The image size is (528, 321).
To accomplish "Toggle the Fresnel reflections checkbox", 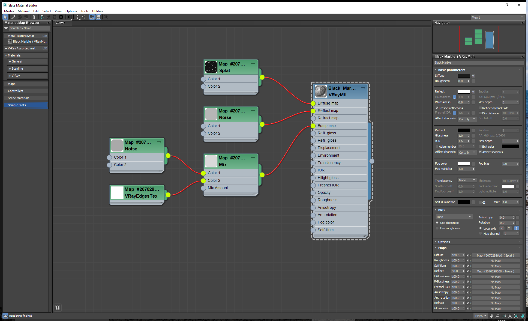I will click(x=437, y=108).
